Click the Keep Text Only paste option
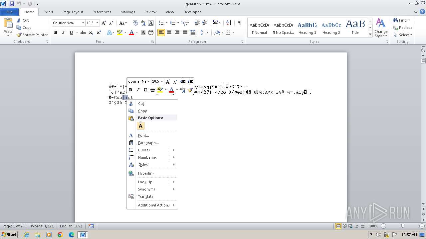The width and height of the screenshot is (426, 239). [x=141, y=126]
